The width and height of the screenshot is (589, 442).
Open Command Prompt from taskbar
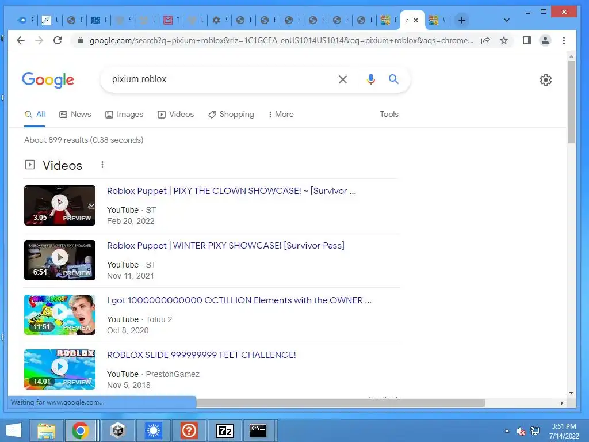click(x=258, y=430)
